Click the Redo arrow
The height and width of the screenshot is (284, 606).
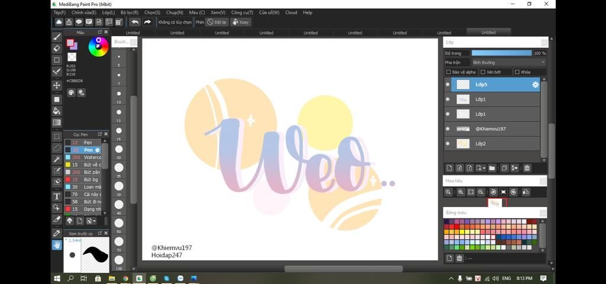pos(147,22)
